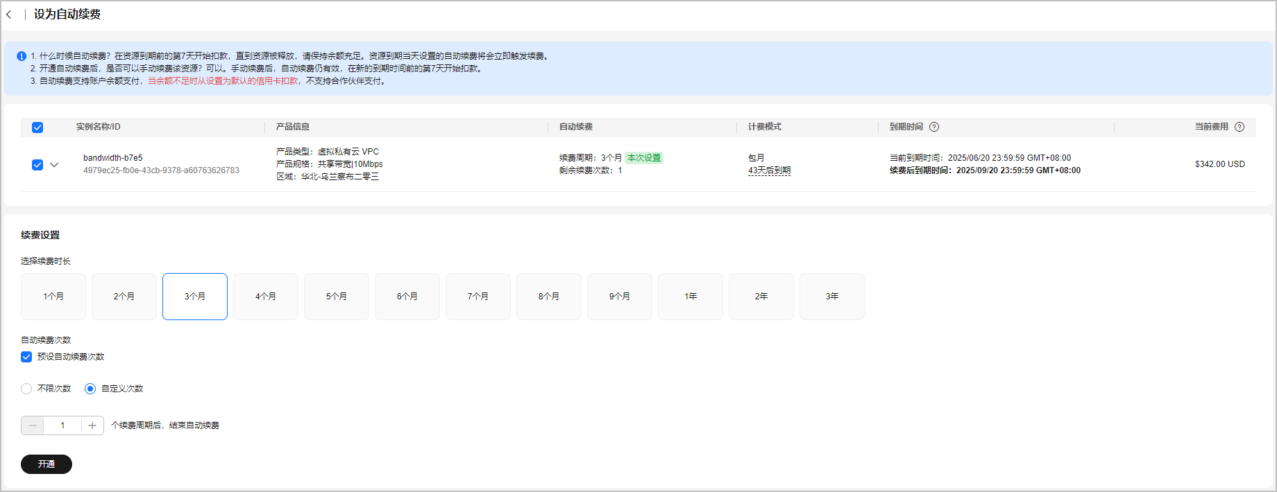The image size is (1277, 492).
Task: Select the 3年 renewal duration option
Action: tap(832, 297)
